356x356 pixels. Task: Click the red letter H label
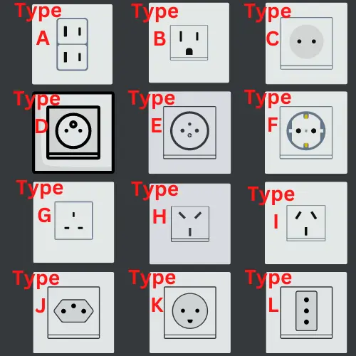159,216
